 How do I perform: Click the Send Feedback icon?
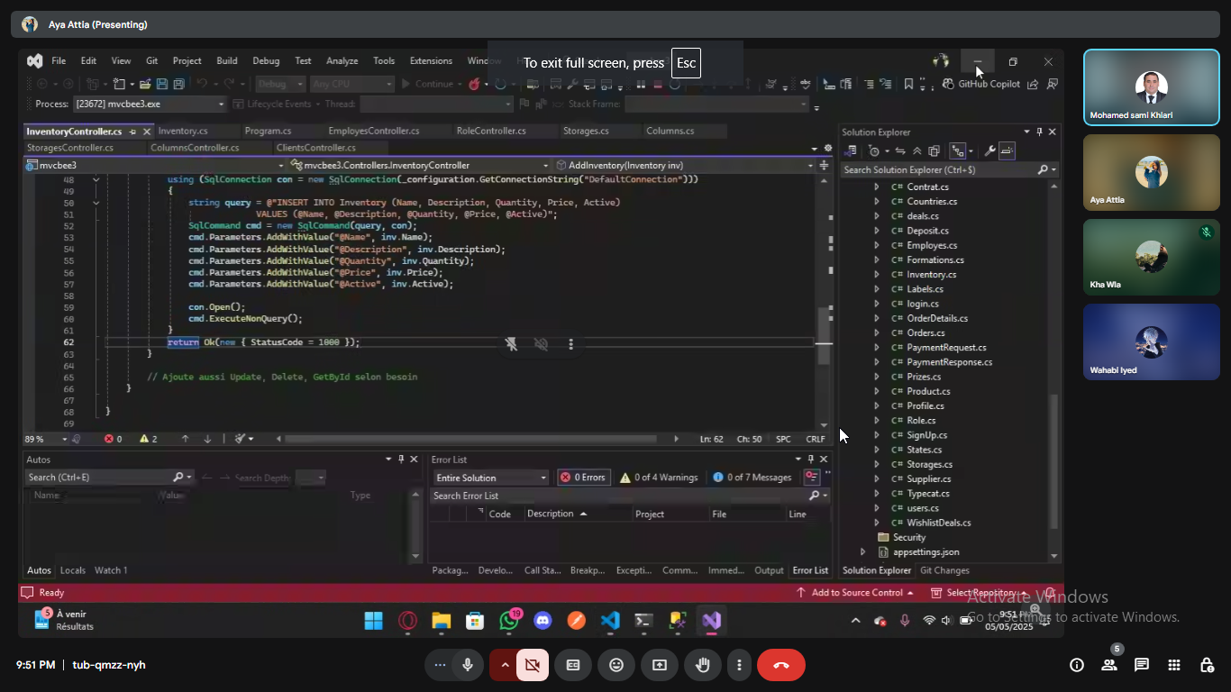[1052, 84]
